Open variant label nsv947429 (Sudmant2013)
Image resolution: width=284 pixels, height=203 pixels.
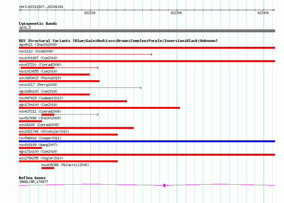[41, 98]
